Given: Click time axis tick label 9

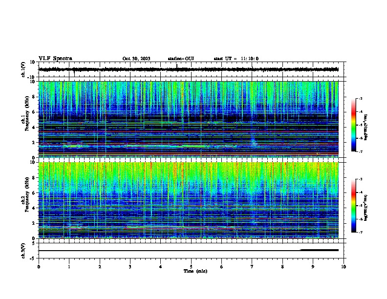Looking at the screenshot, I should point(313,267).
